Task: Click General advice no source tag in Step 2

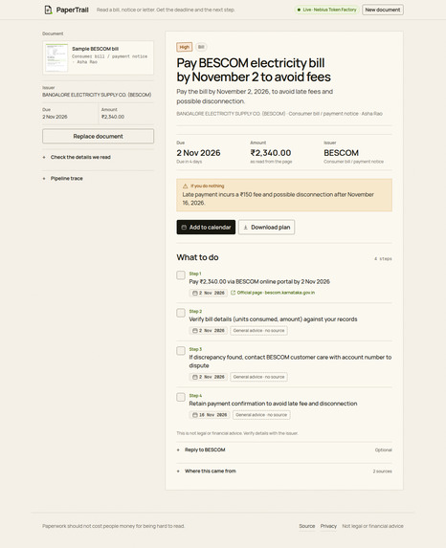Action: 258,331
